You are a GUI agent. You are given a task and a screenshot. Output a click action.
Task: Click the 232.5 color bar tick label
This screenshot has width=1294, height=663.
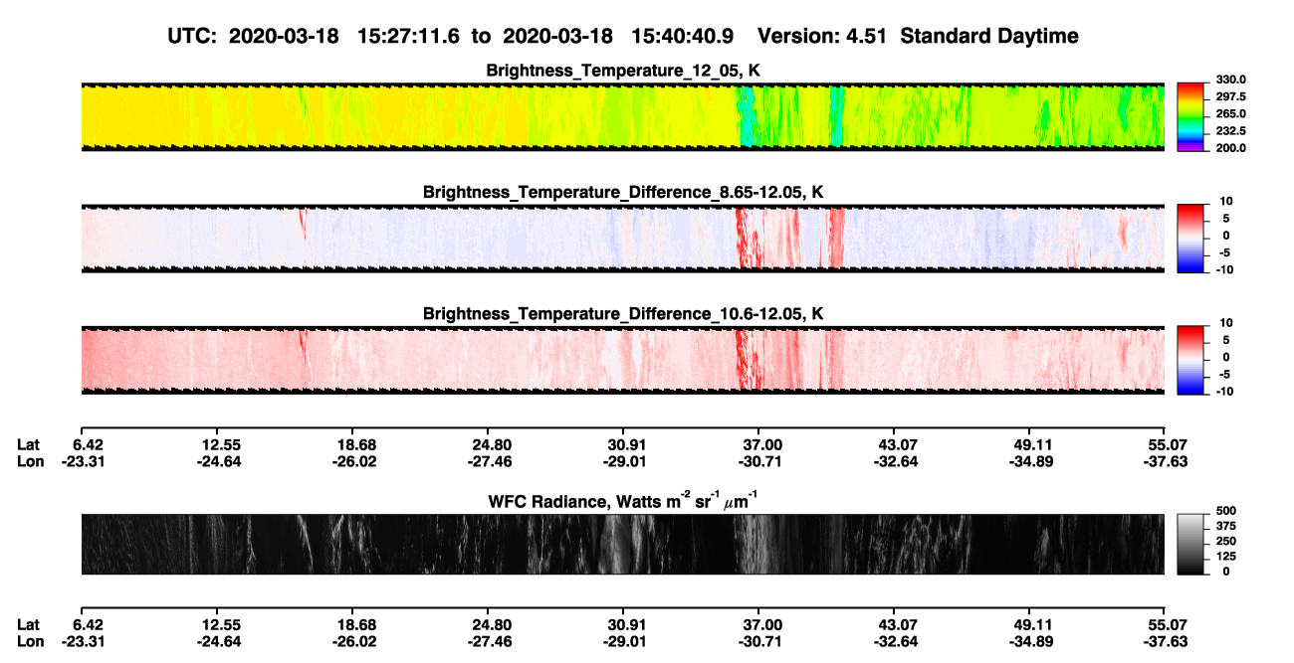click(1231, 131)
